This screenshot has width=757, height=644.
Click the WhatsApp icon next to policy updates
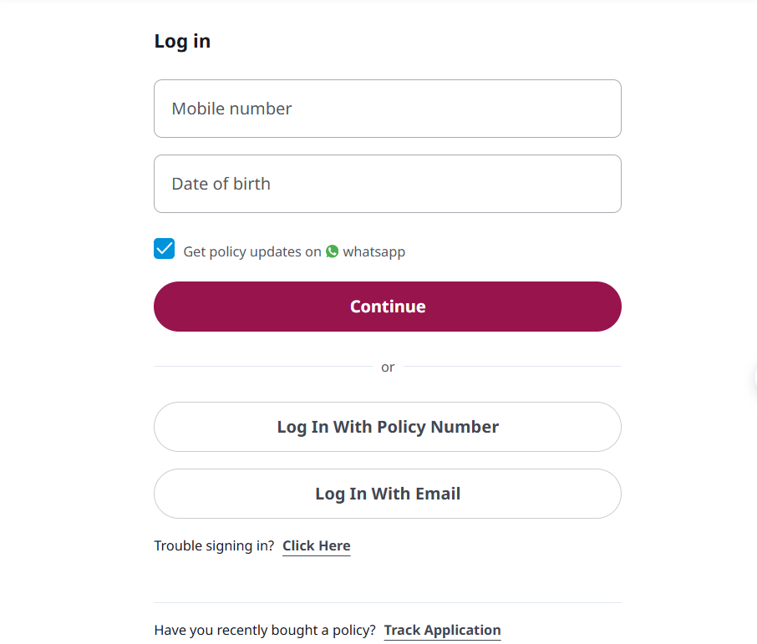332,251
